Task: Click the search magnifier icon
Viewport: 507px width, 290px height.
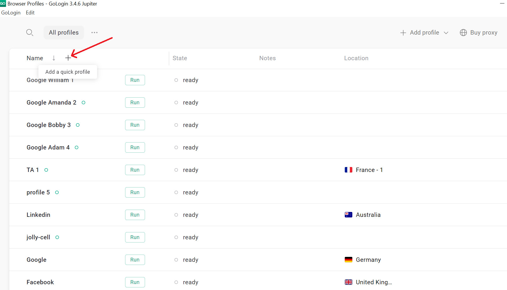Action: (30, 33)
